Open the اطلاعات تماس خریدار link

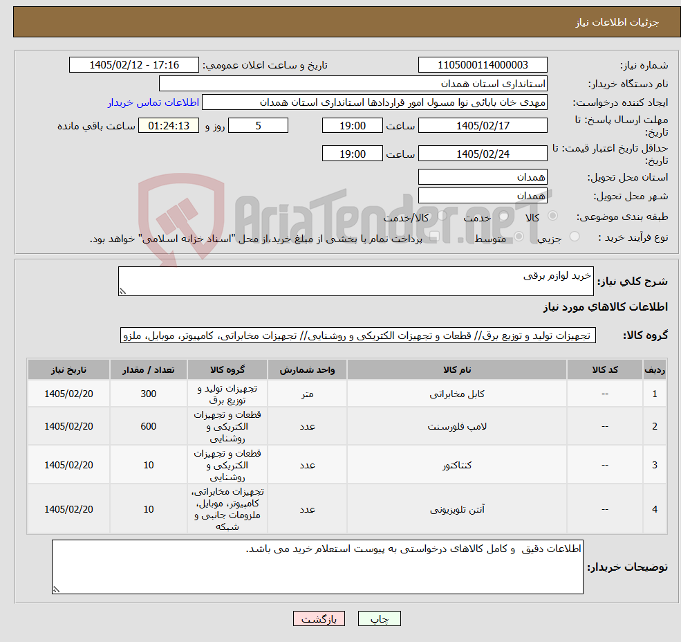(x=153, y=102)
